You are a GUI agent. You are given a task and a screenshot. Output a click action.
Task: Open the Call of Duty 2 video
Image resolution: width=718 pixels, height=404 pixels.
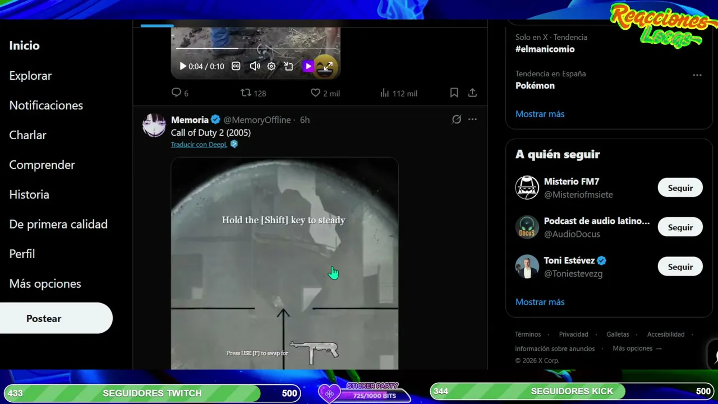(284, 263)
